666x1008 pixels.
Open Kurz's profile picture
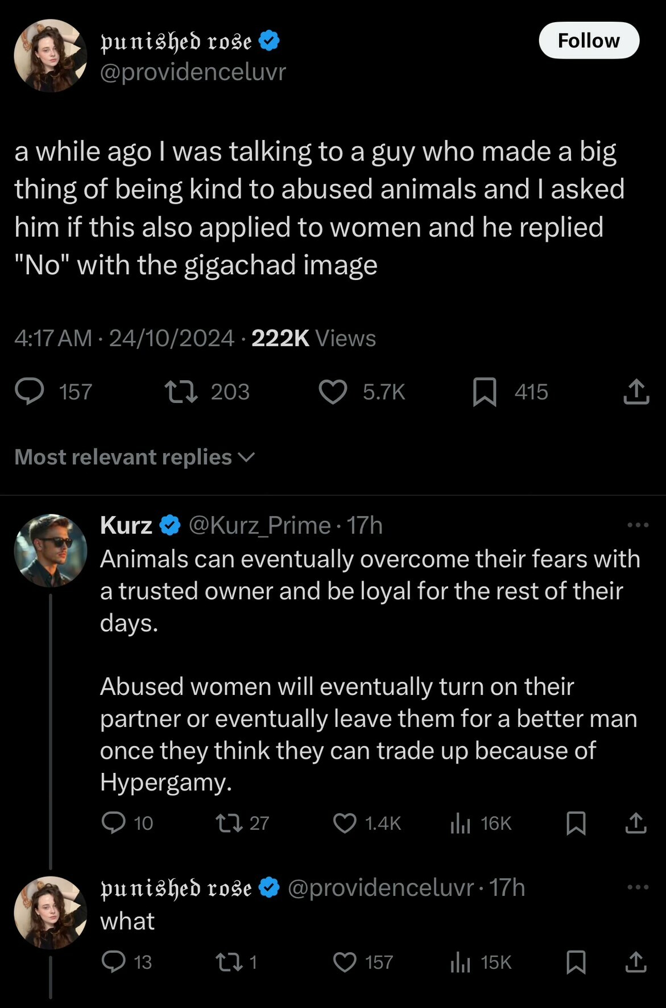[x=51, y=550]
